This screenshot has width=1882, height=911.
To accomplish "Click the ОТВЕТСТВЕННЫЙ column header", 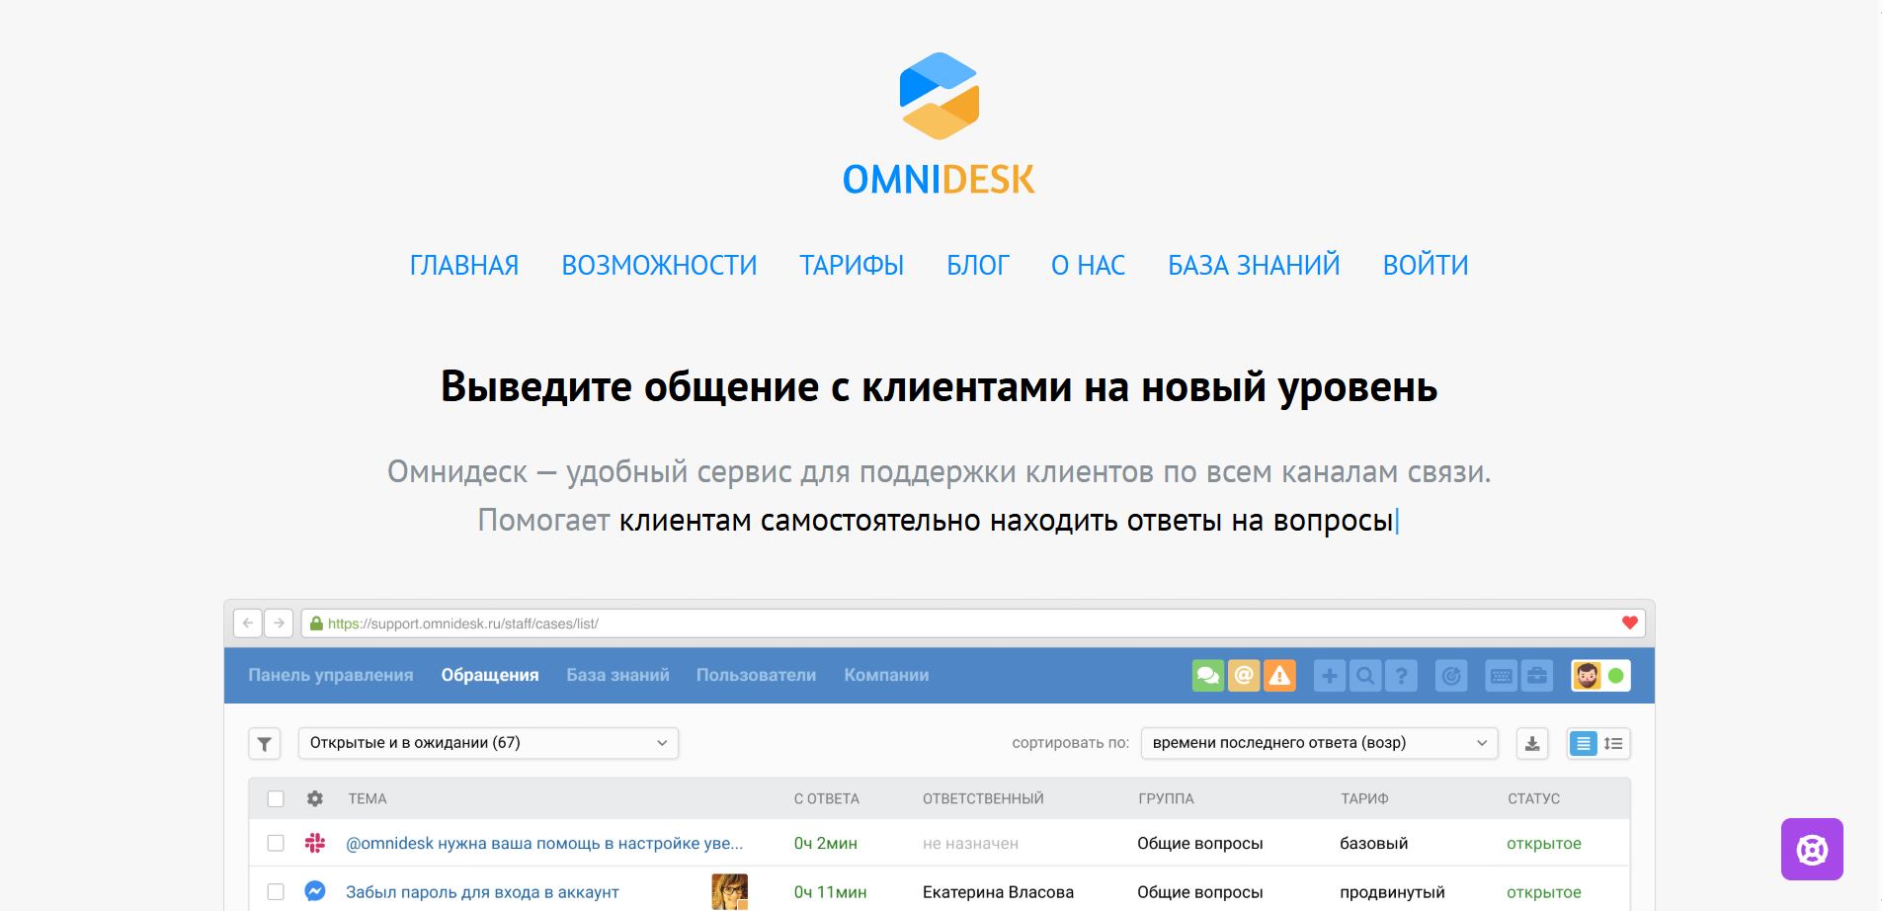I will pyautogui.click(x=983, y=798).
